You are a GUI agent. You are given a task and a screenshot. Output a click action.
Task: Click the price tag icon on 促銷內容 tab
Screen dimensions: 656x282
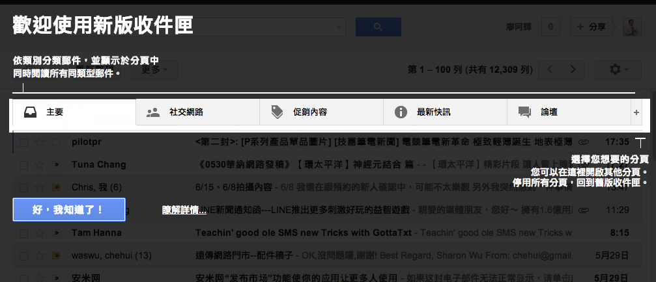point(277,112)
